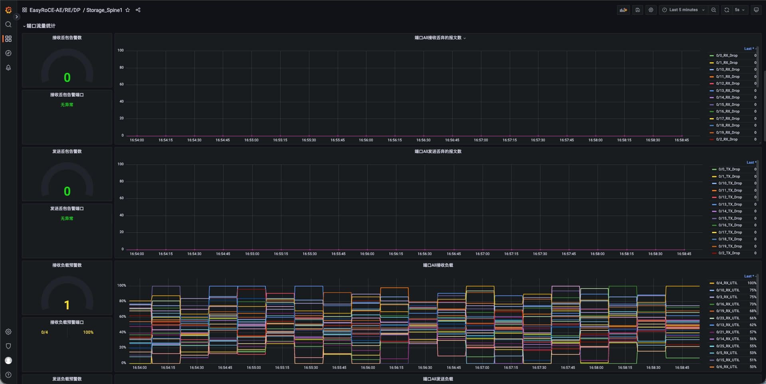The image size is (766, 384).
Task: Open the Alerting bell icon
Action: (x=8, y=67)
